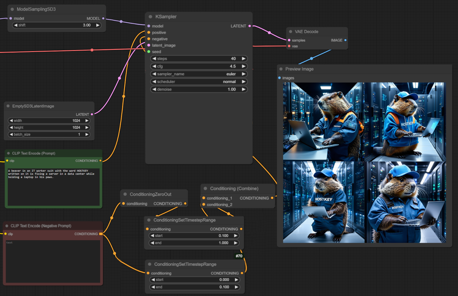Click the KSampler seed input connector

pyautogui.click(x=149, y=52)
